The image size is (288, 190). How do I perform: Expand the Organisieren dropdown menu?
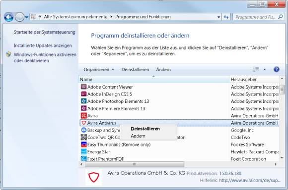[x=99, y=70]
